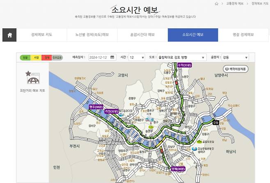Open the 최단거리 예보 지도 icon
Image resolution: width=270 pixels, height=183 pixels.
33,78
